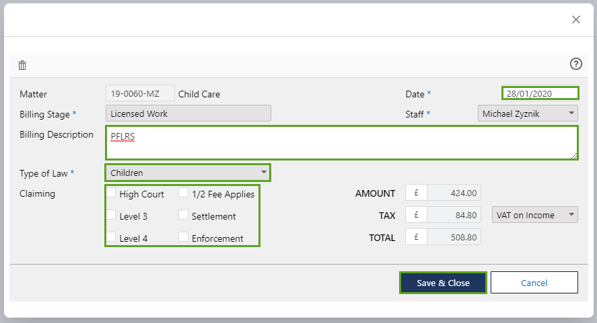Close the dialog with the X icon

tap(575, 19)
